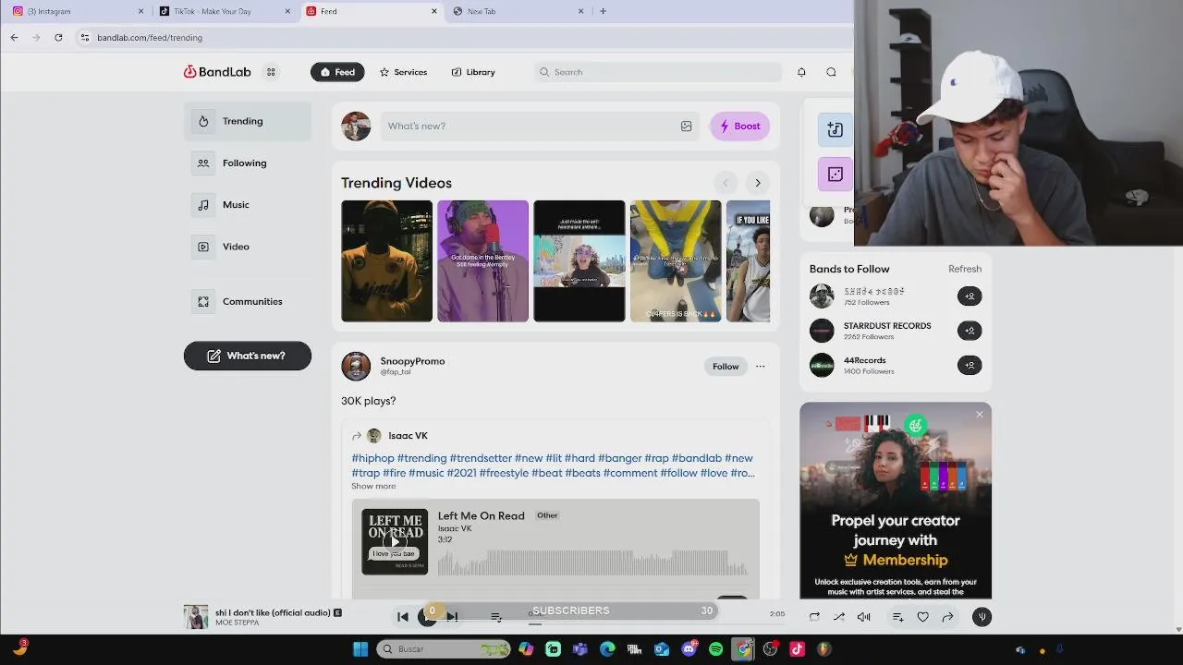Click the Left Me On Read waveform
The height and width of the screenshot is (665, 1183).
(593, 562)
